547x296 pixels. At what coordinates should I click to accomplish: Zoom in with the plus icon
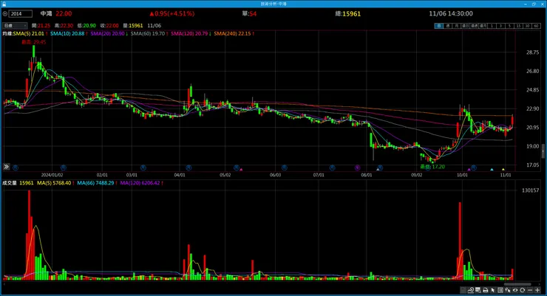[537, 290]
